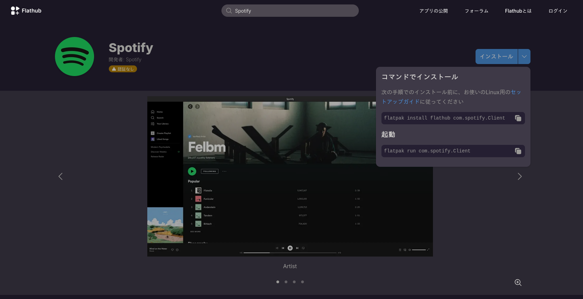This screenshot has width=583, height=299.
Task: Click the Spotify app logo
Action: (75, 57)
